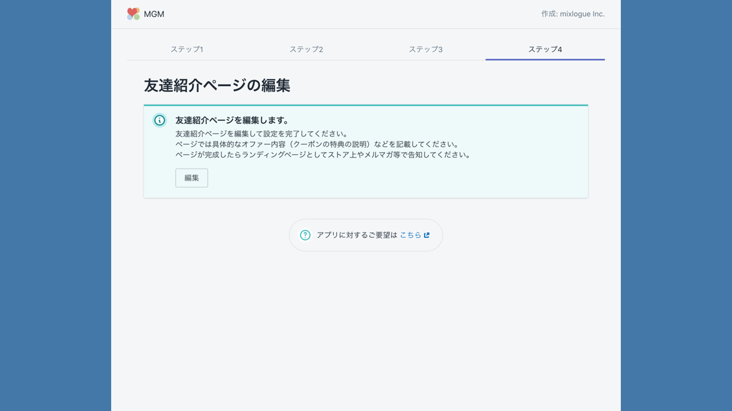Click the 編集 button
Image resolution: width=732 pixels, height=411 pixels.
[192, 178]
